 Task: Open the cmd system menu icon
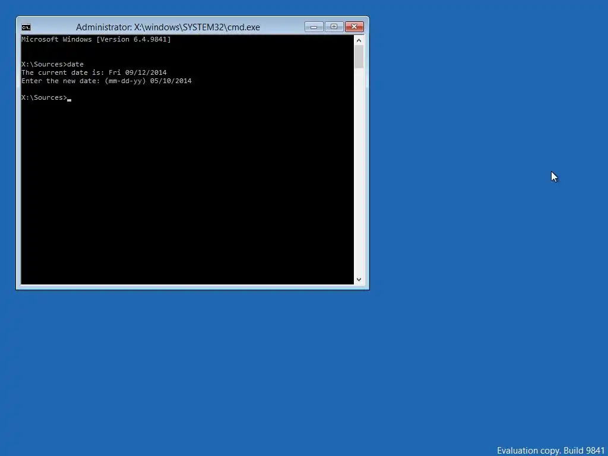tap(26, 27)
